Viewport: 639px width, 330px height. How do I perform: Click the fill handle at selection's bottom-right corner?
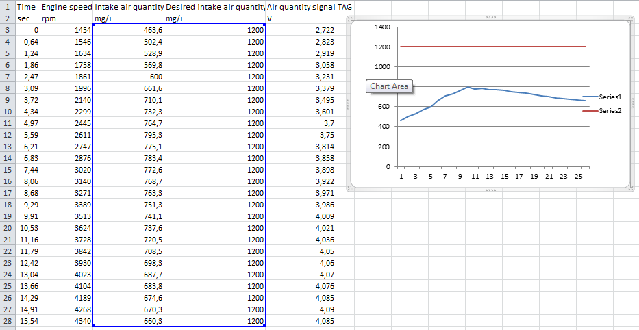[266, 326]
